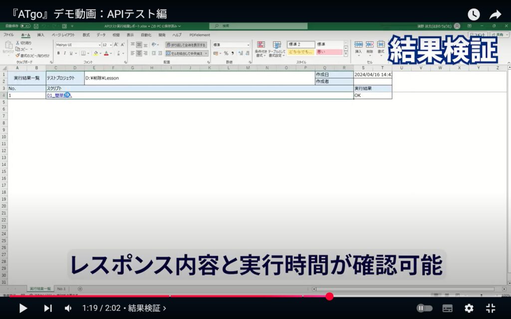Open the ファイル menu tab
This screenshot has height=319, width=511.
click(x=8, y=35)
